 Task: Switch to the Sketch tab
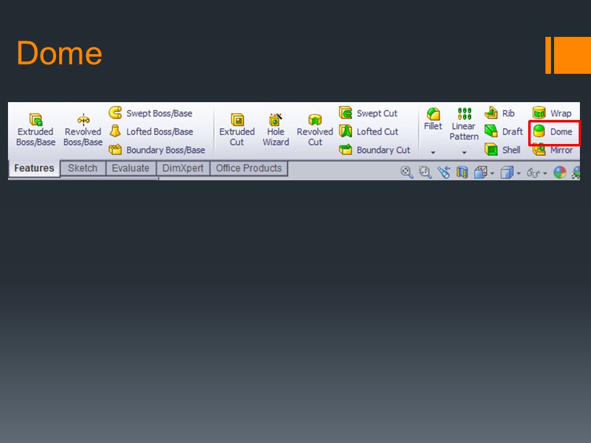coord(82,168)
